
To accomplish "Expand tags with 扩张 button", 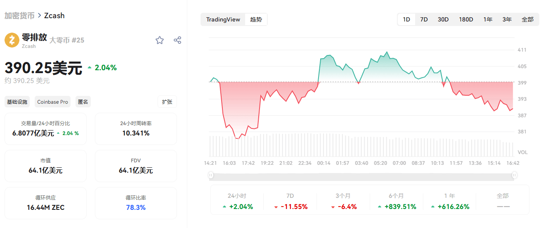I will (x=167, y=102).
